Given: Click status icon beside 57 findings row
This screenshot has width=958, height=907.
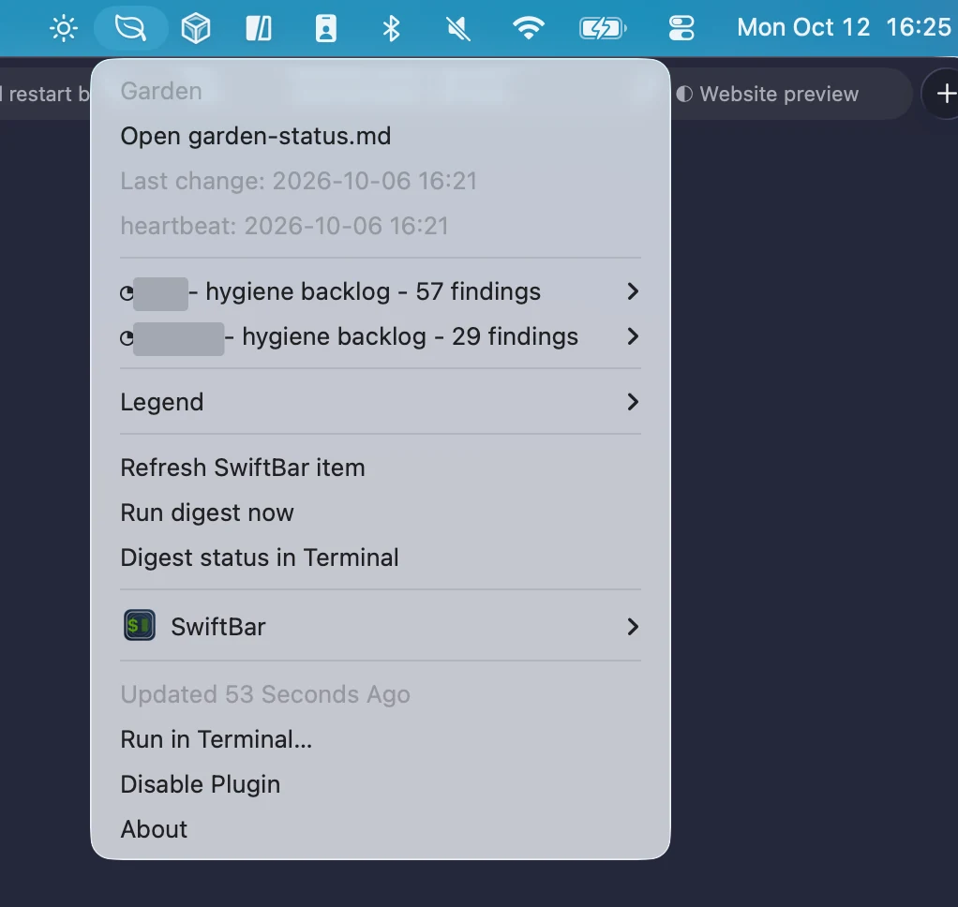Looking at the screenshot, I should click(x=127, y=293).
